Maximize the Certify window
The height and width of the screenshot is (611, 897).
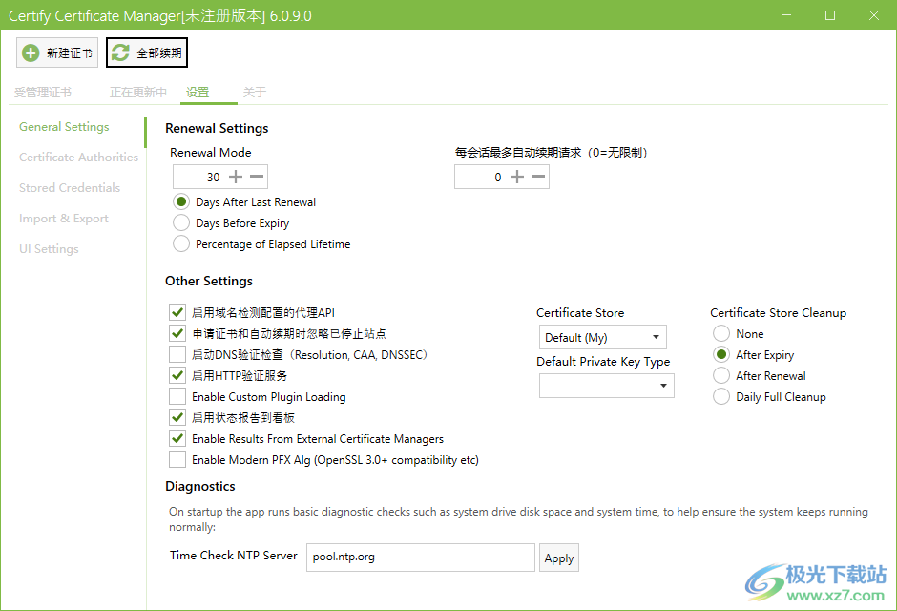point(830,15)
